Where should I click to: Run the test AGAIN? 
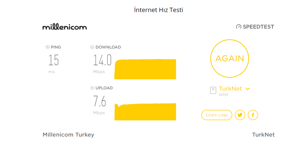click(230, 59)
